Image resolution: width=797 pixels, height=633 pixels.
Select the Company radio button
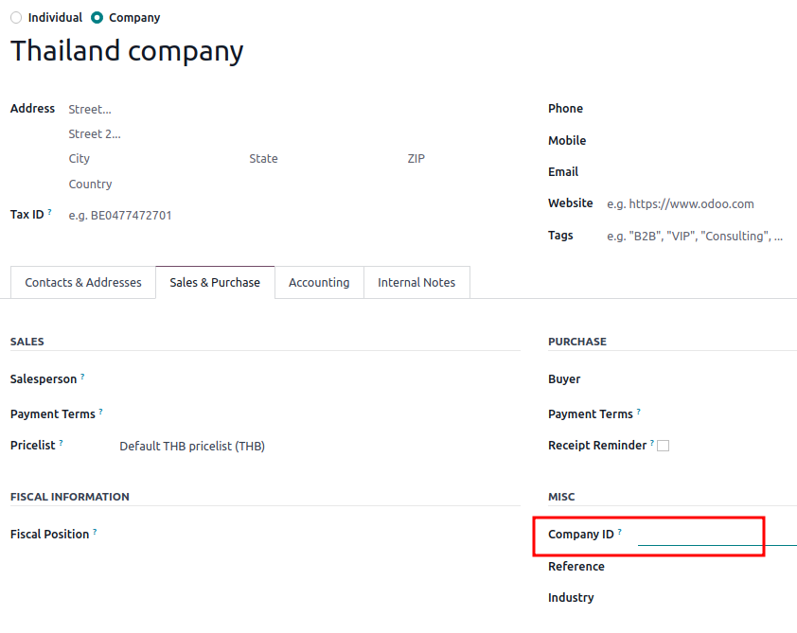(97, 18)
